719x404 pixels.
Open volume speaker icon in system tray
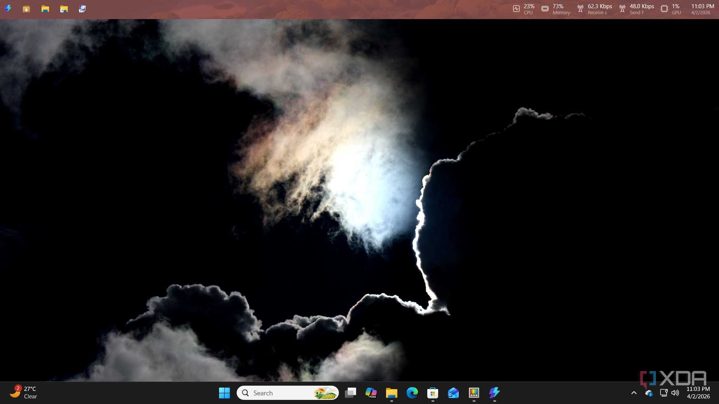[x=675, y=393]
